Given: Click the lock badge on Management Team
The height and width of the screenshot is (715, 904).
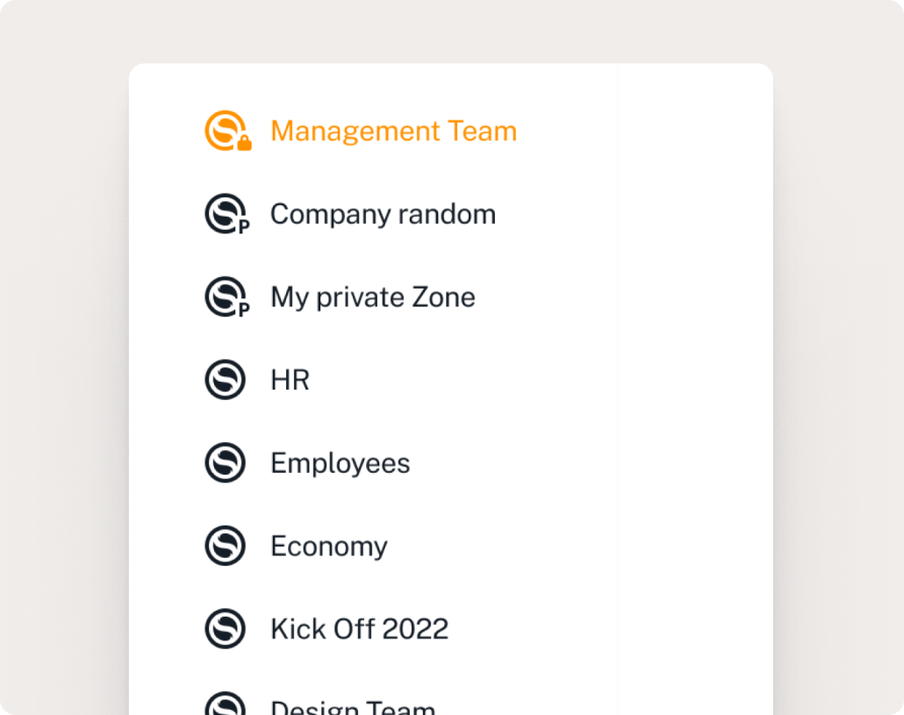Looking at the screenshot, I should [244, 143].
